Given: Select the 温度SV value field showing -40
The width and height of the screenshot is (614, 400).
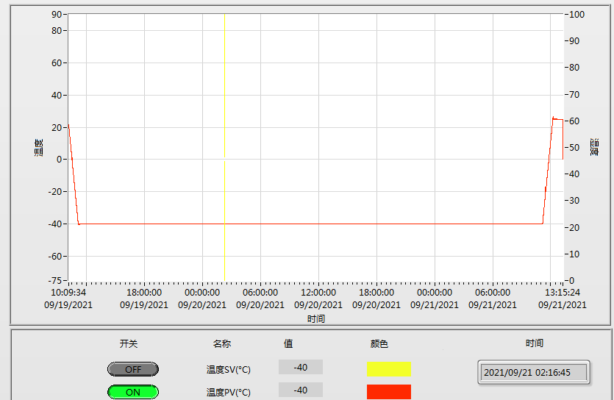Looking at the screenshot, I should (300, 367).
